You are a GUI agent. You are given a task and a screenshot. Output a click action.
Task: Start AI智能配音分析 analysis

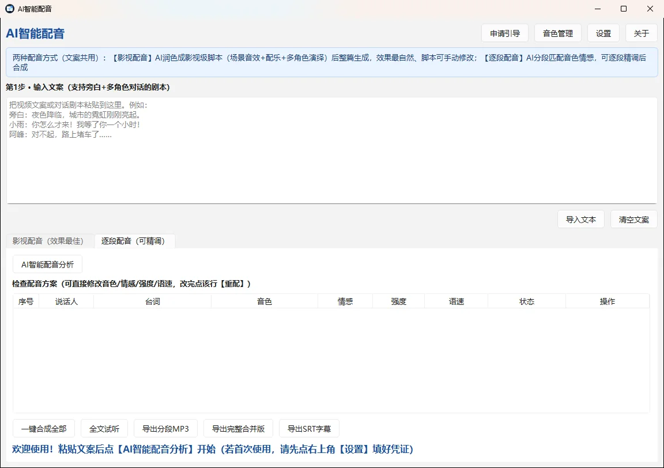(47, 265)
